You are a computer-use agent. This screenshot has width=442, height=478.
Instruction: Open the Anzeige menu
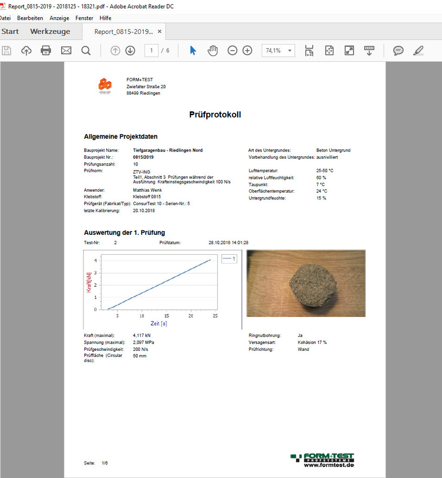(x=59, y=18)
